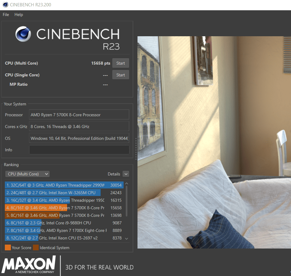This screenshot has width=291, height=276.
Task: Click the OS field Windows 10
Action: (x=79, y=138)
